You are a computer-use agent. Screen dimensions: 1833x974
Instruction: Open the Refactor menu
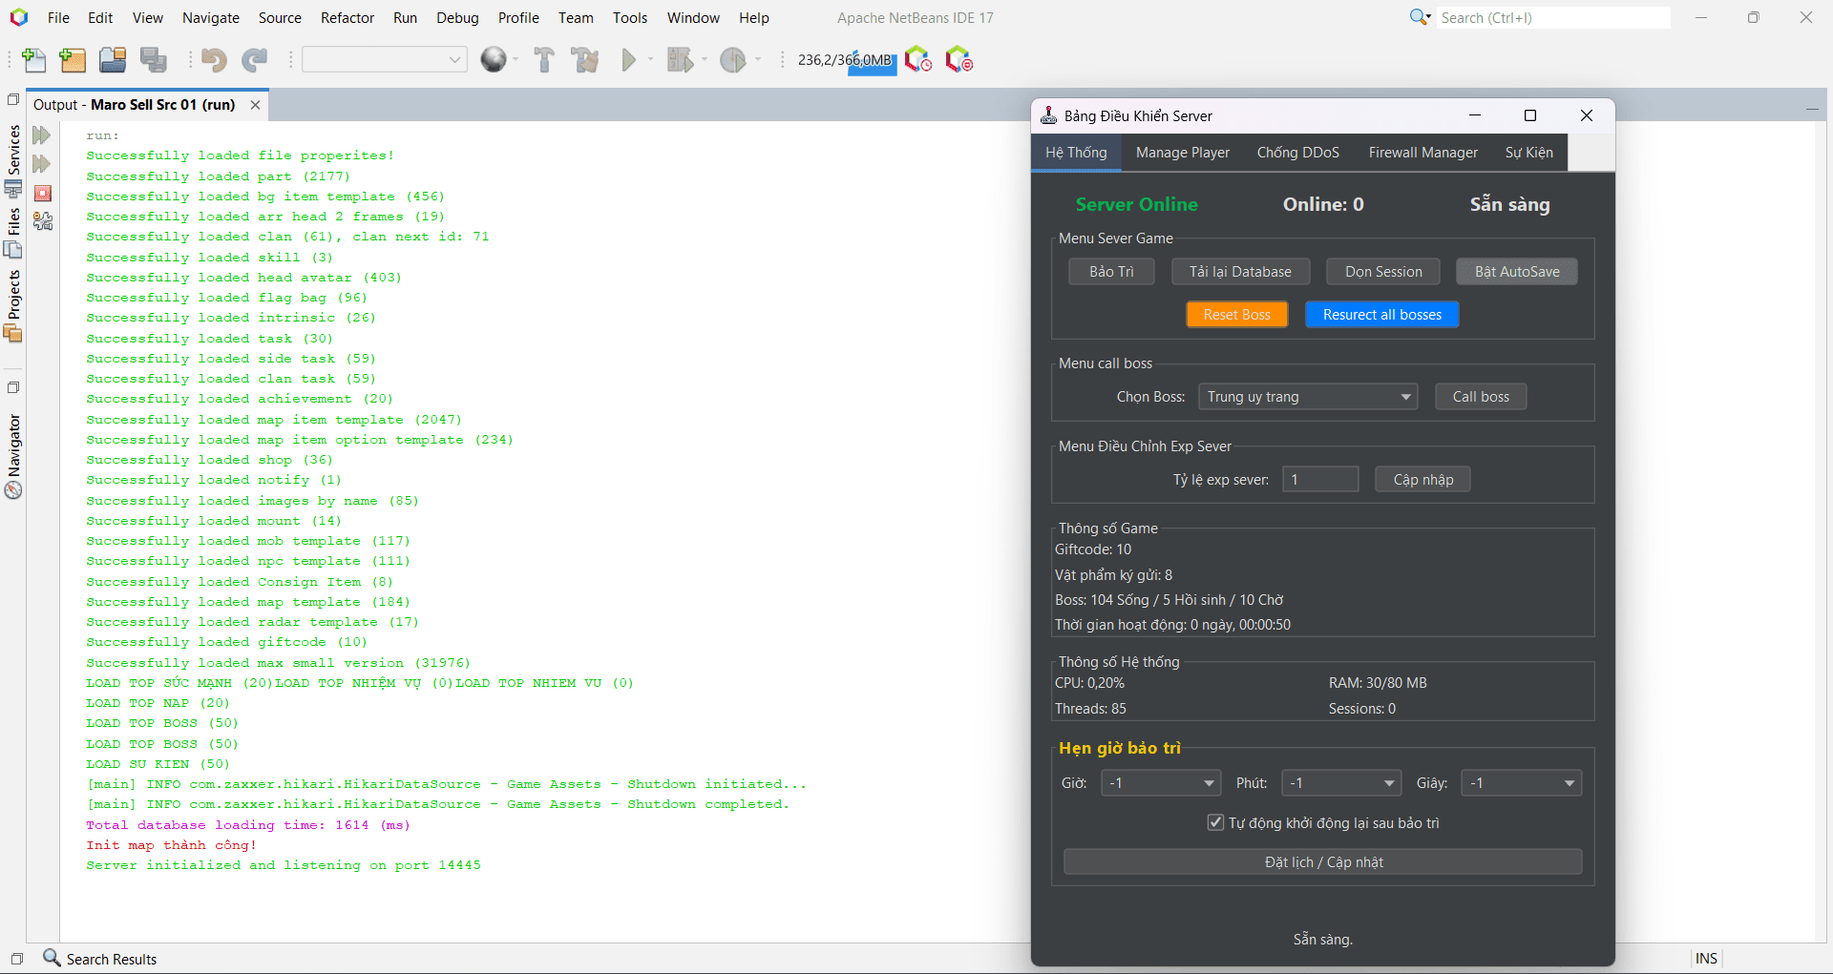click(x=348, y=18)
